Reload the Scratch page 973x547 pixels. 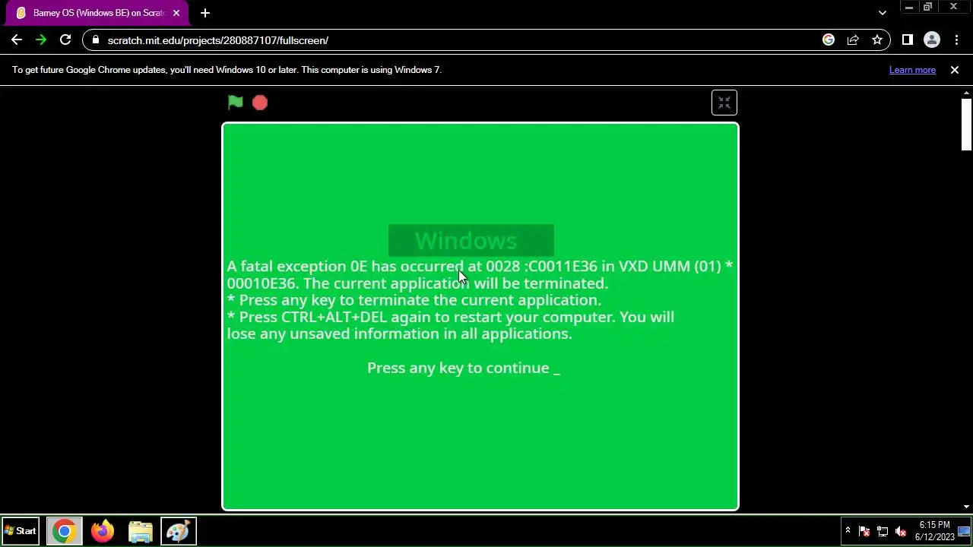[x=65, y=40]
